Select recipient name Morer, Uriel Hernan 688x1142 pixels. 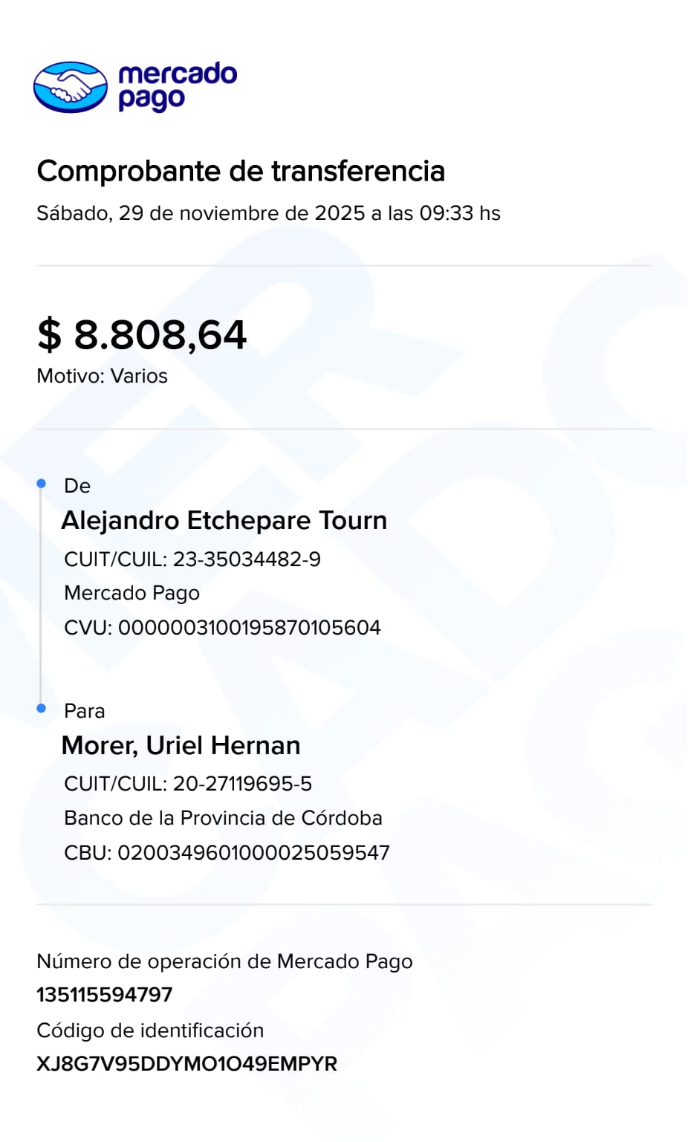(x=181, y=745)
